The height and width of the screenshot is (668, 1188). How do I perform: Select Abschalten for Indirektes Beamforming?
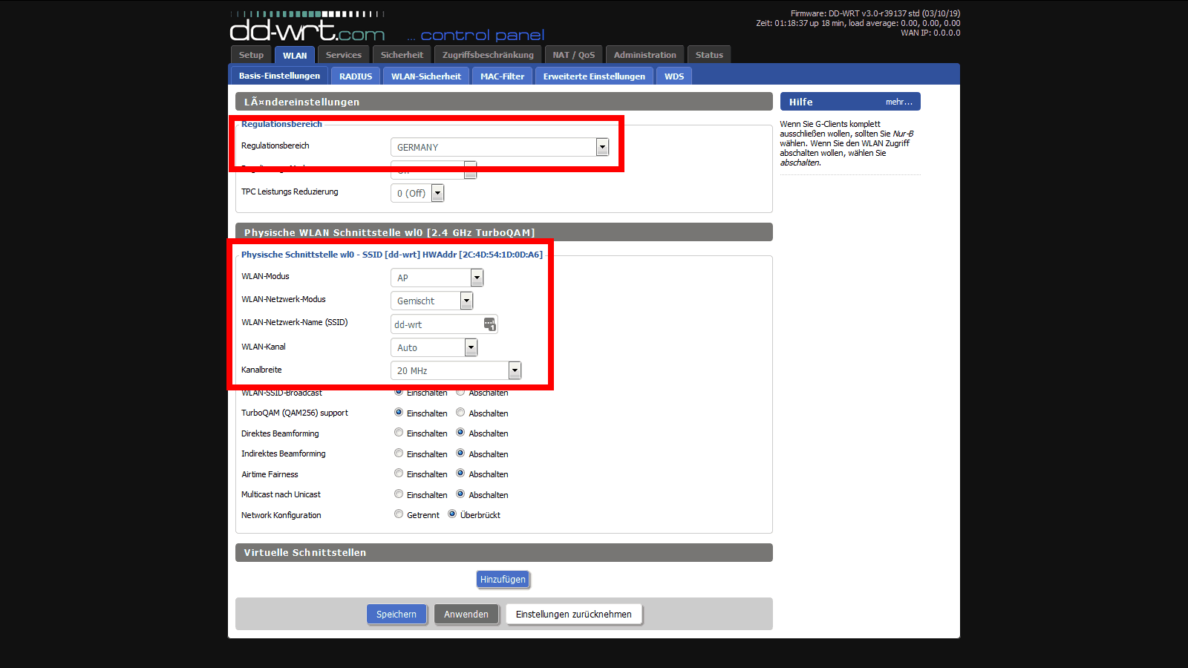coord(460,453)
